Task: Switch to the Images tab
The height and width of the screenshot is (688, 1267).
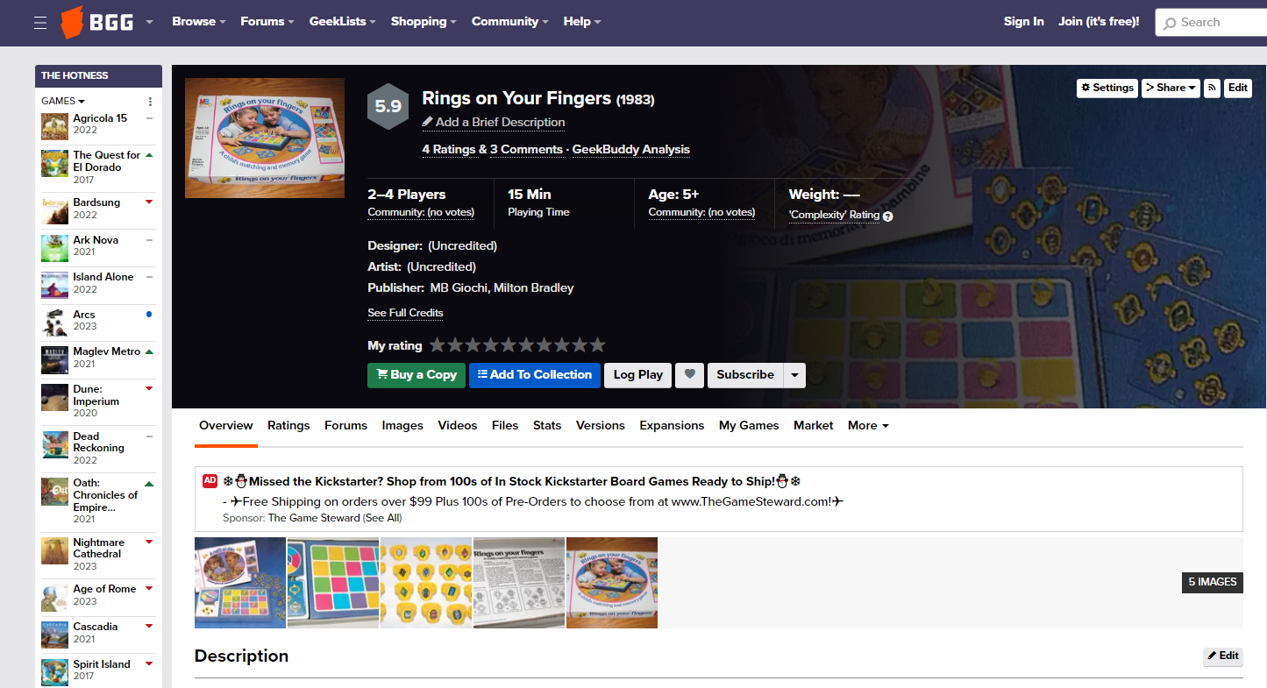Action: 402,426
